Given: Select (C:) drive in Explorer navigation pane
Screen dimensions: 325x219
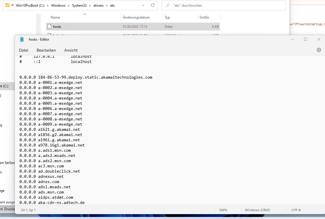Looking at the screenshot, I should click(7, 86).
